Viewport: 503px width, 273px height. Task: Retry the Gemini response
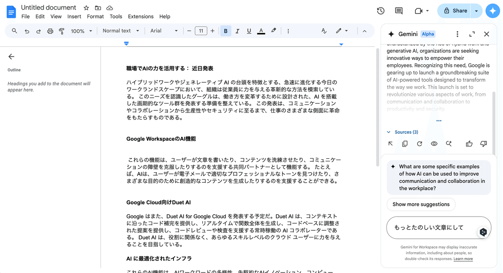coord(420,144)
